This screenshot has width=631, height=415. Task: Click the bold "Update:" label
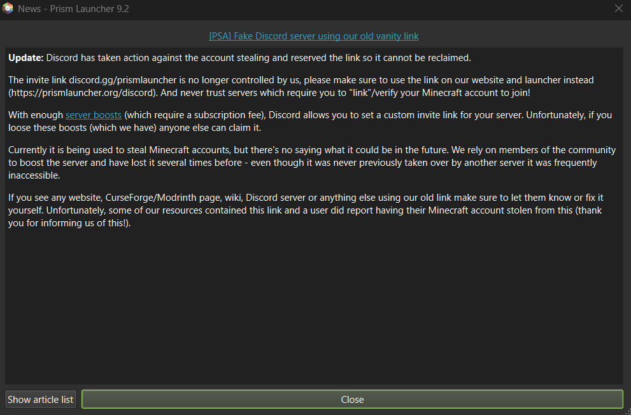pos(26,58)
